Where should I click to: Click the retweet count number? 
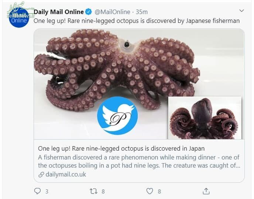point(103,192)
